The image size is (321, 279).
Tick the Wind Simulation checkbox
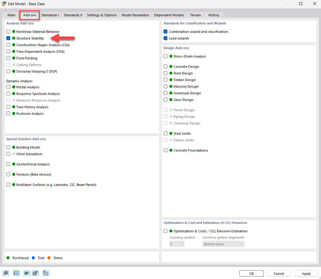click(x=8, y=154)
